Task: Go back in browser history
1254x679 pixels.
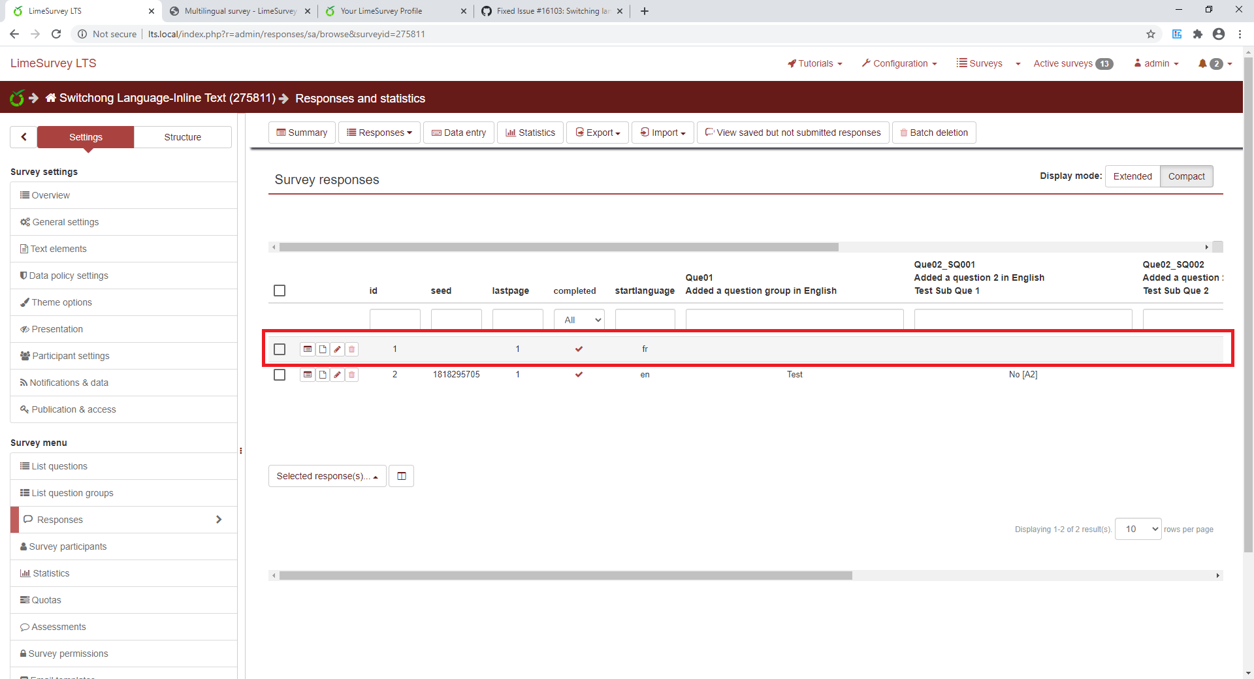Action: [x=14, y=34]
